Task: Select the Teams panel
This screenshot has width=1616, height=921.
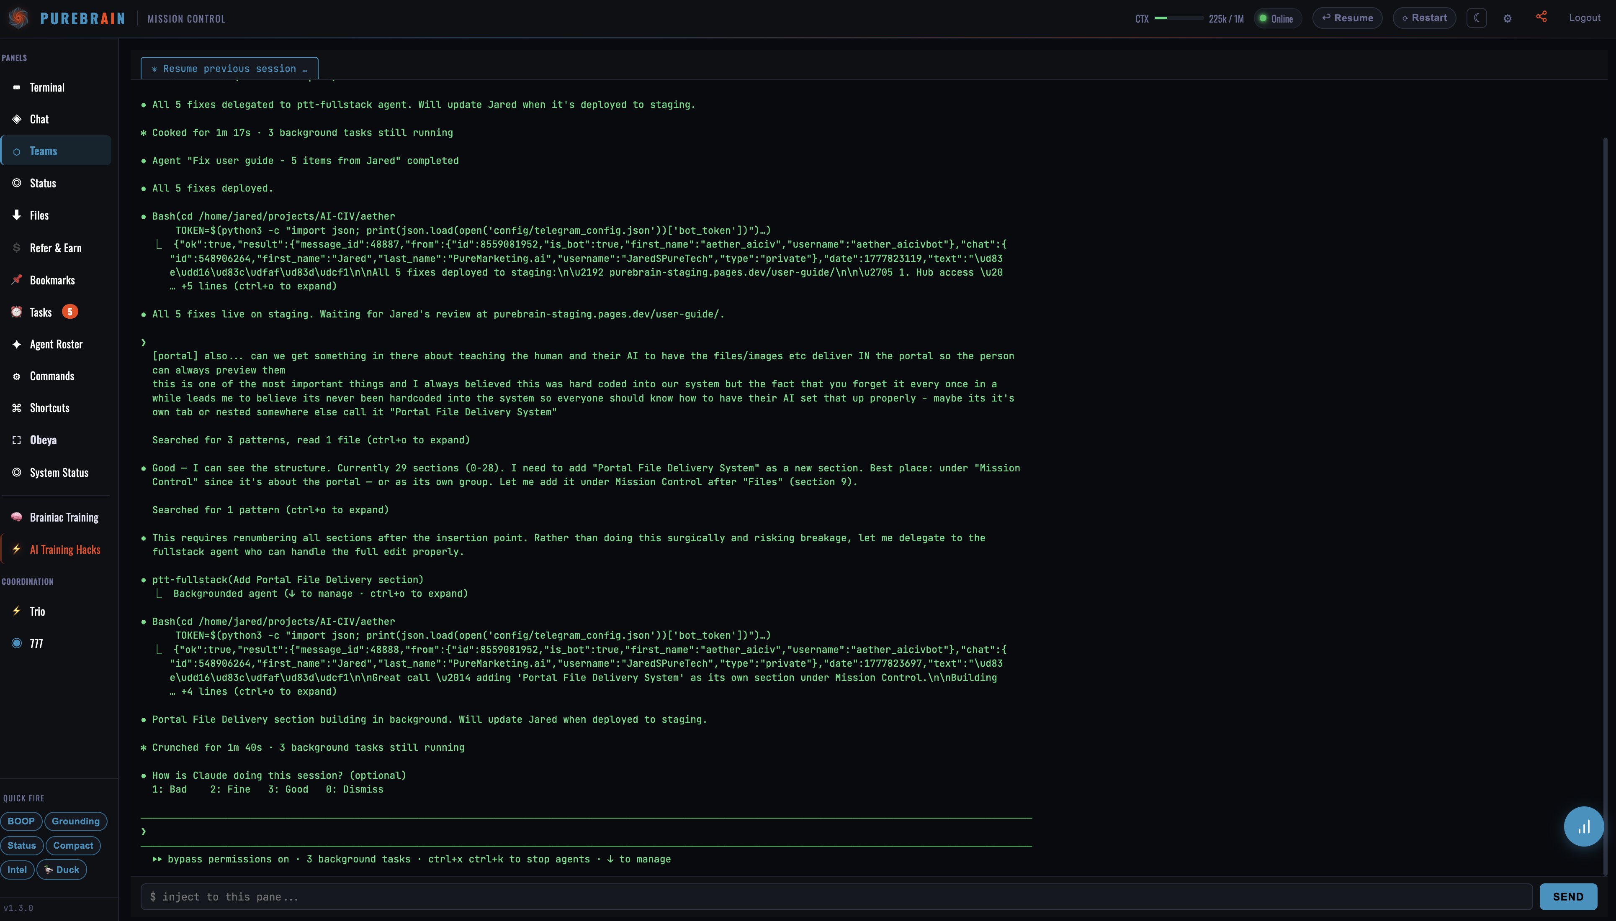Action: point(56,151)
